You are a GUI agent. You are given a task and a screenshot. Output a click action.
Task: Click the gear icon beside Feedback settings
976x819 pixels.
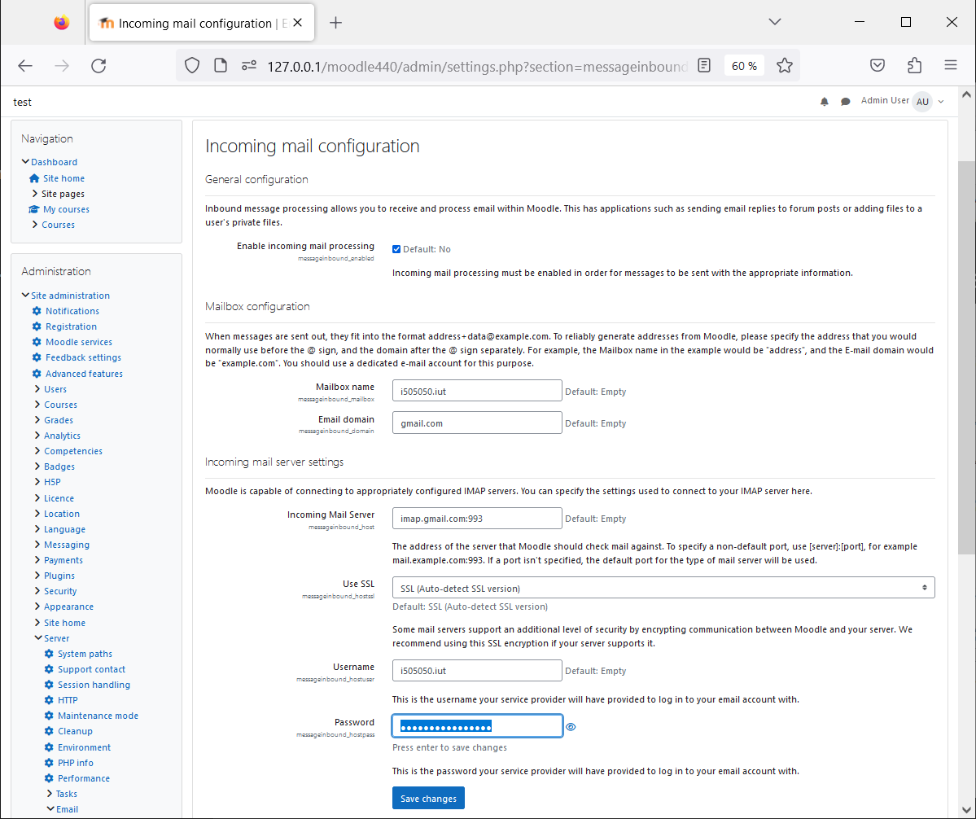37,357
